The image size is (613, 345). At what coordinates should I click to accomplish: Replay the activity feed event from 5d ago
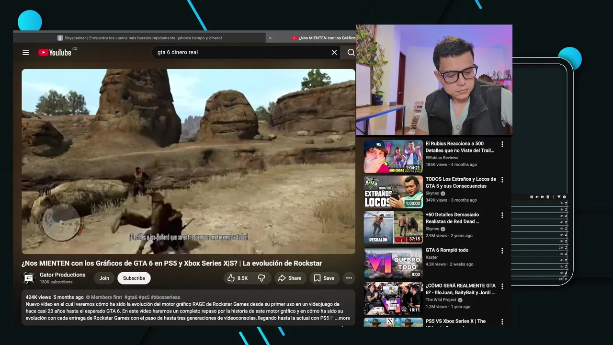point(566,266)
